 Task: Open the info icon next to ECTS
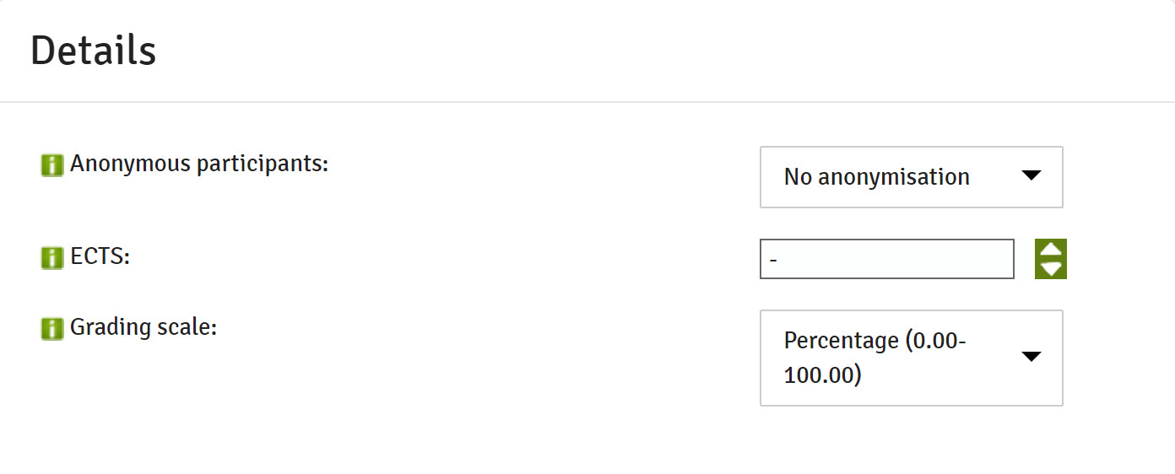coord(52,258)
